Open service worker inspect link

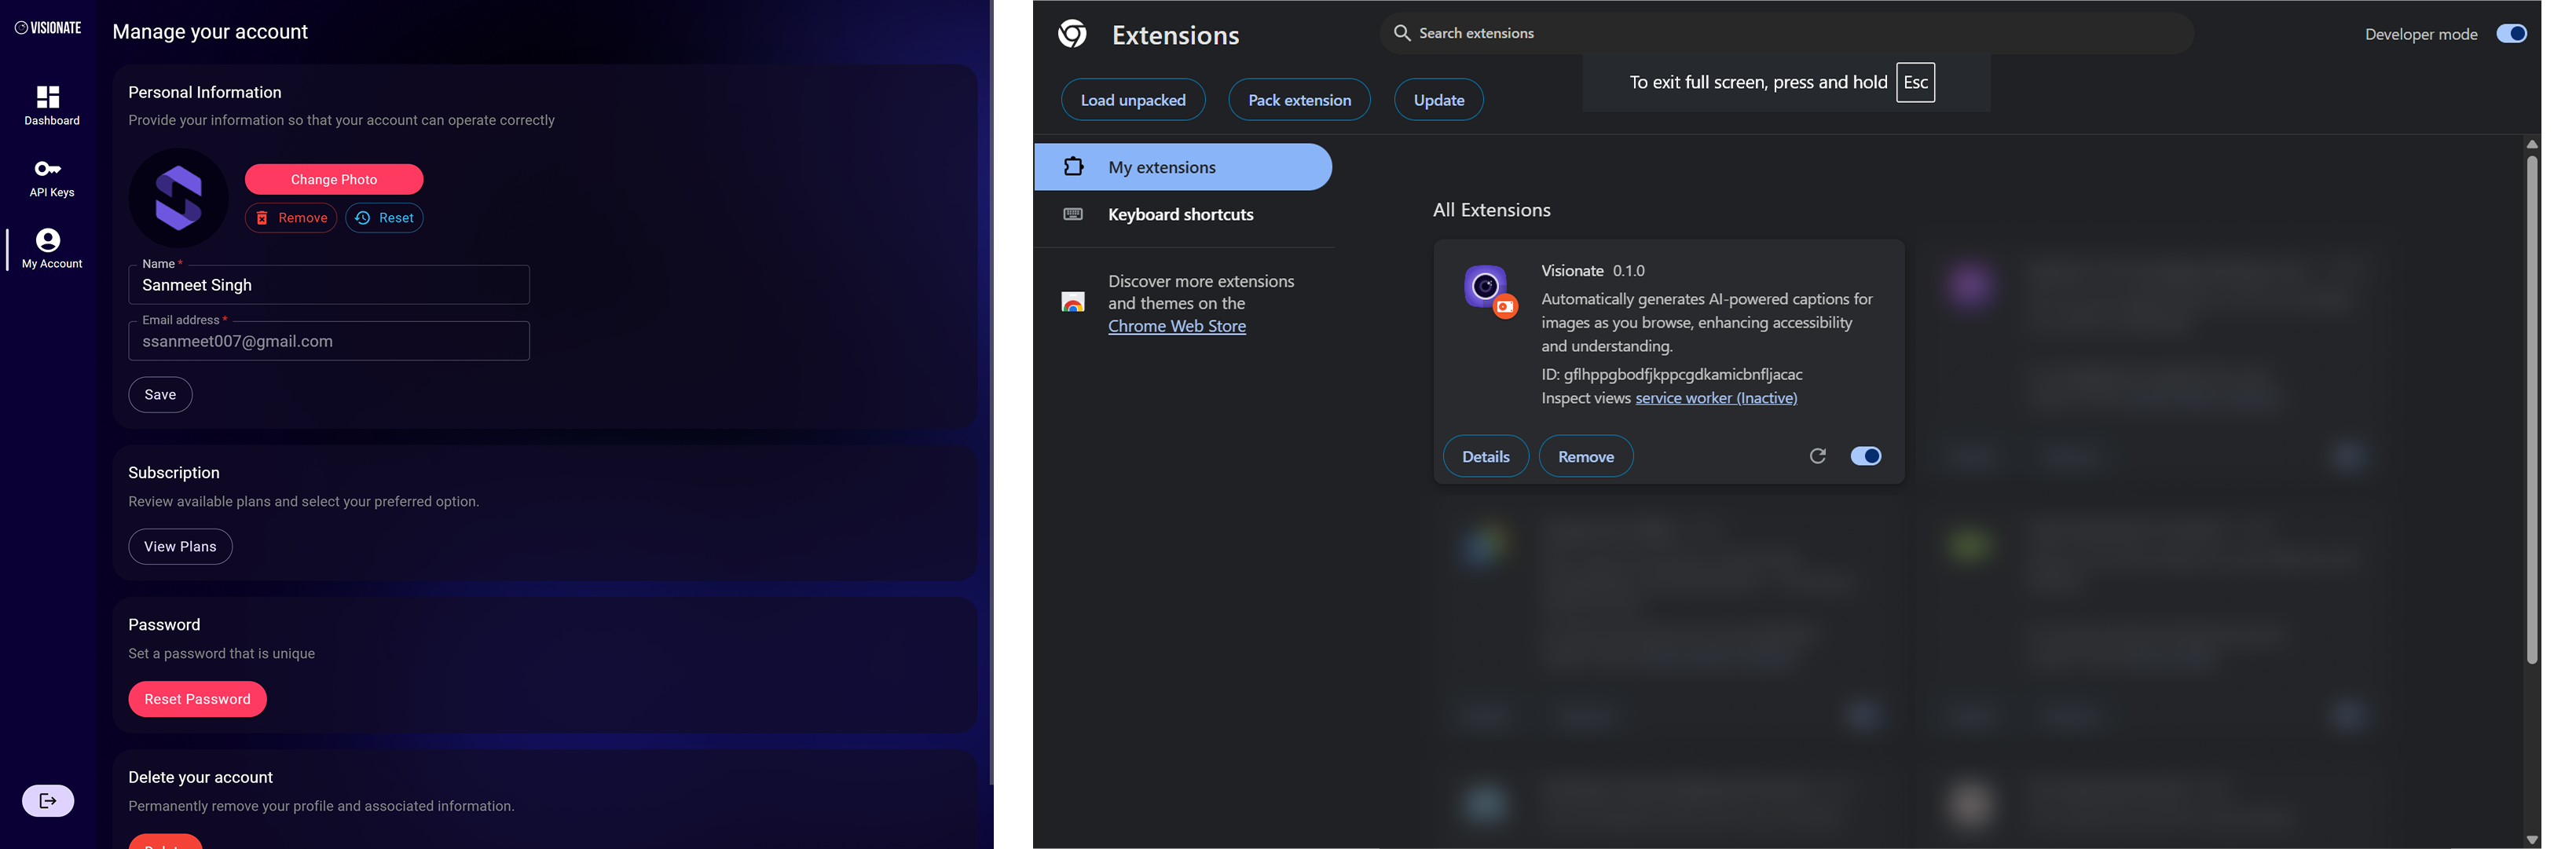point(1715,398)
